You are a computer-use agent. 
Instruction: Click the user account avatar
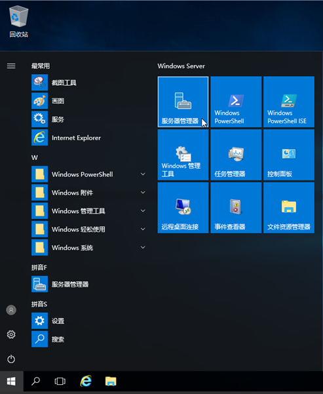coord(11,310)
